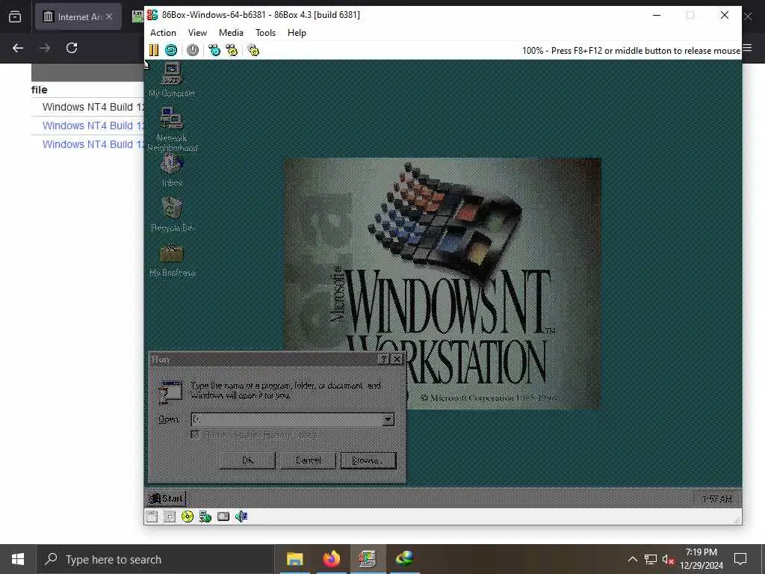765x574 pixels.
Task: Click Cancel in the Run dialog
Action: [x=308, y=460]
